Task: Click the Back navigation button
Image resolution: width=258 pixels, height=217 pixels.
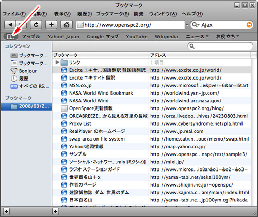Action: click(x=10, y=25)
